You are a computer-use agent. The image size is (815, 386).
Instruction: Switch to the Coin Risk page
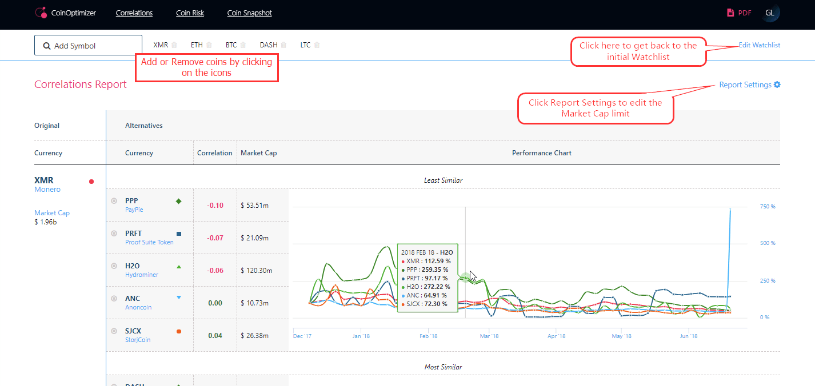click(190, 13)
